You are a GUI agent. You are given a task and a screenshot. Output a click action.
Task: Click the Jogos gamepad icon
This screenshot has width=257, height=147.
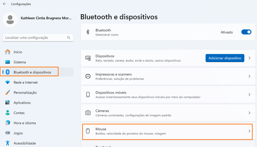point(7,133)
